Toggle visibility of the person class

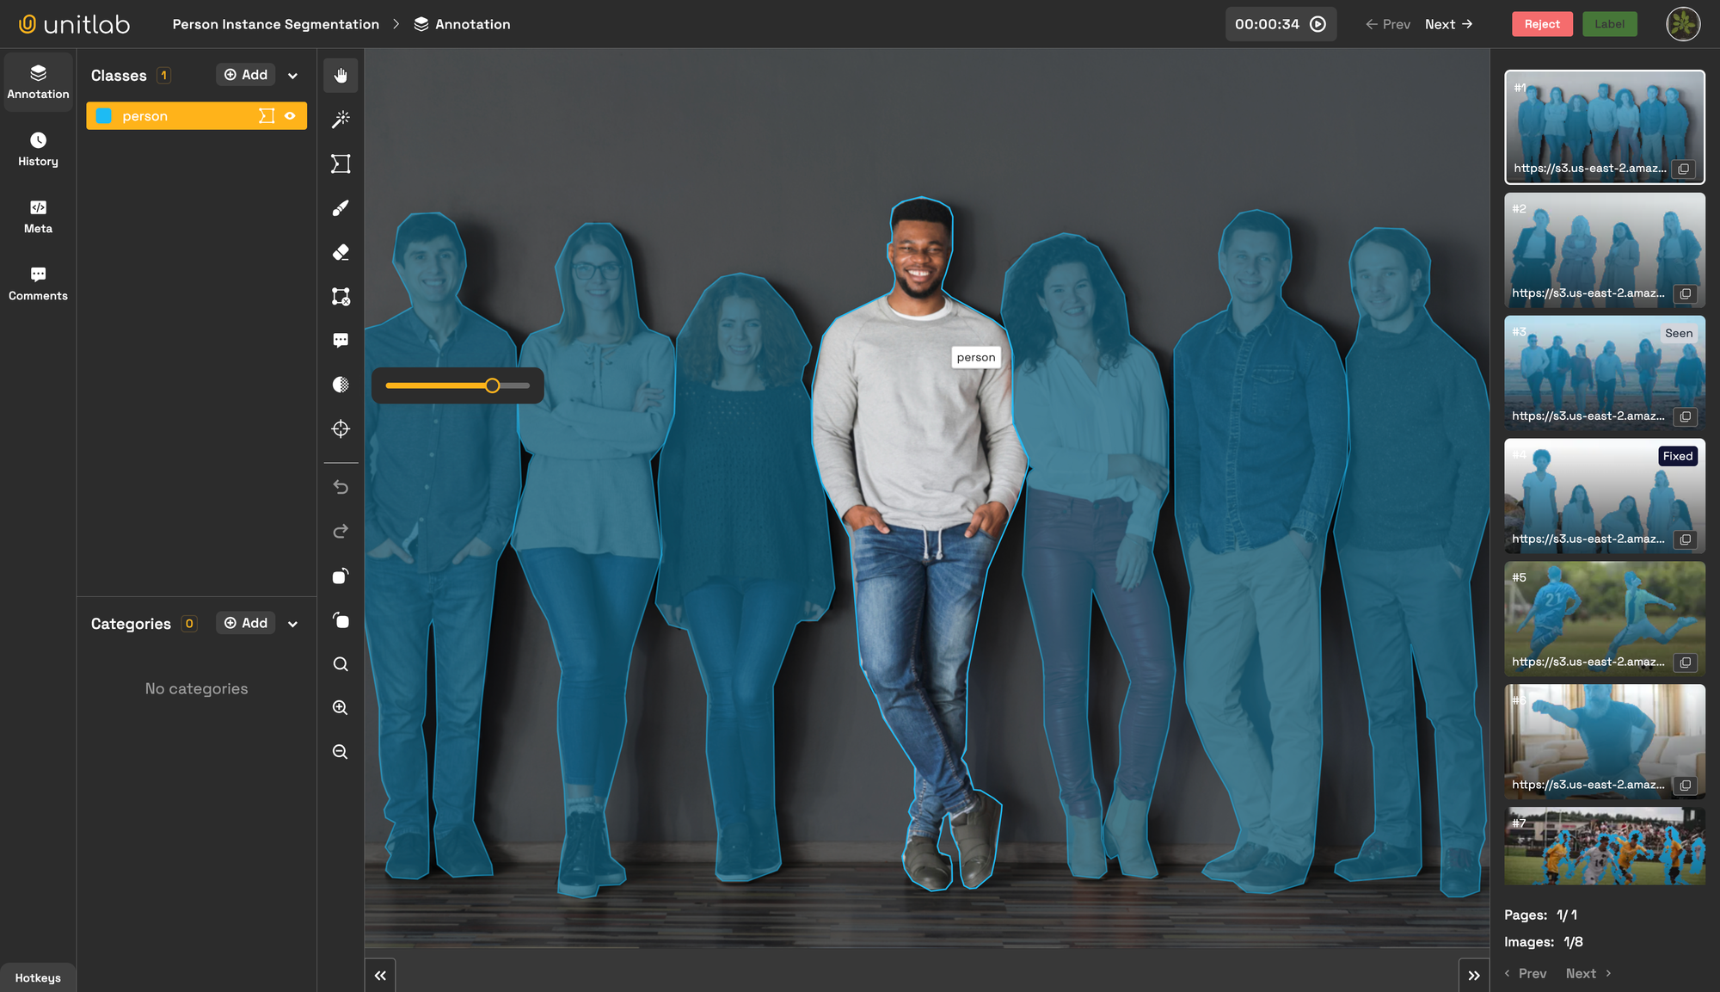pyautogui.click(x=290, y=115)
